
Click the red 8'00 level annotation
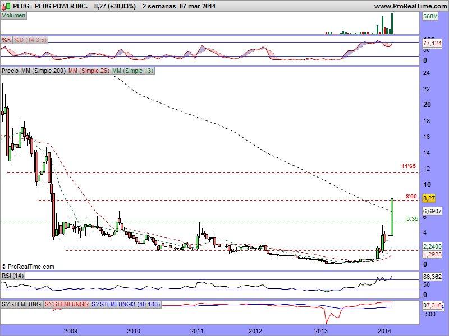pos(411,197)
